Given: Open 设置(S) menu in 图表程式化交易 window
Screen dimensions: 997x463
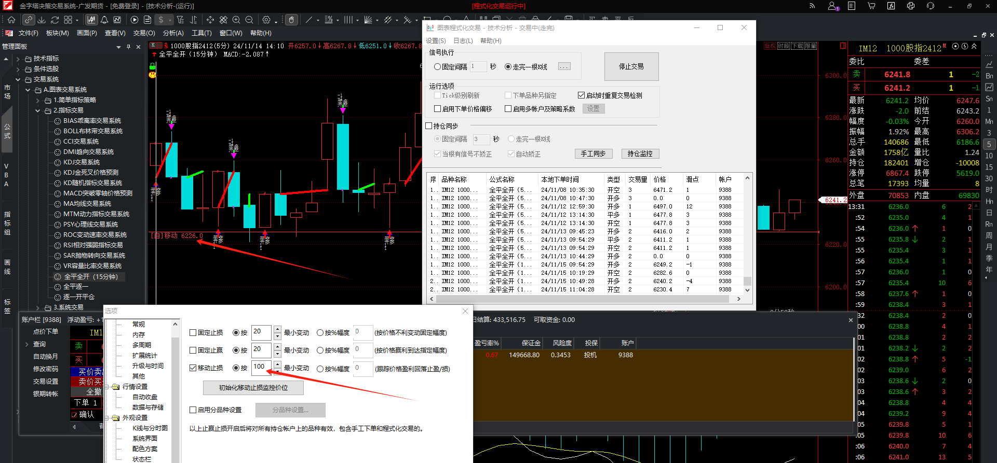Looking at the screenshot, I should pyautogui.click(x=436, y=41).
